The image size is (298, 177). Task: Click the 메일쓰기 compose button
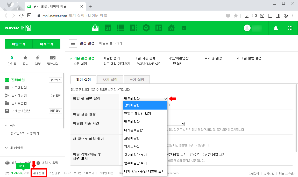(19, 44)
